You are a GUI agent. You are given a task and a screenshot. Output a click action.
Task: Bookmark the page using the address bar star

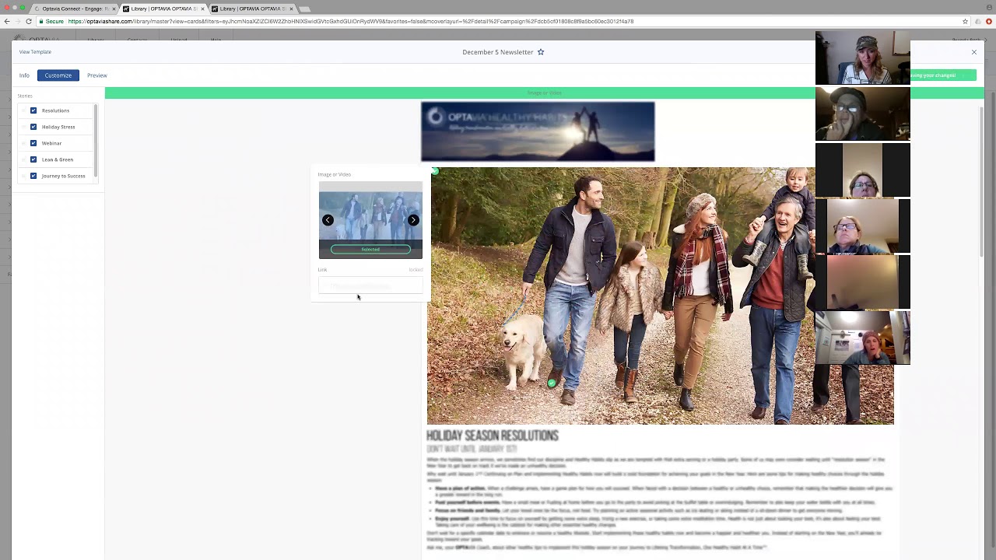(965, 21)
